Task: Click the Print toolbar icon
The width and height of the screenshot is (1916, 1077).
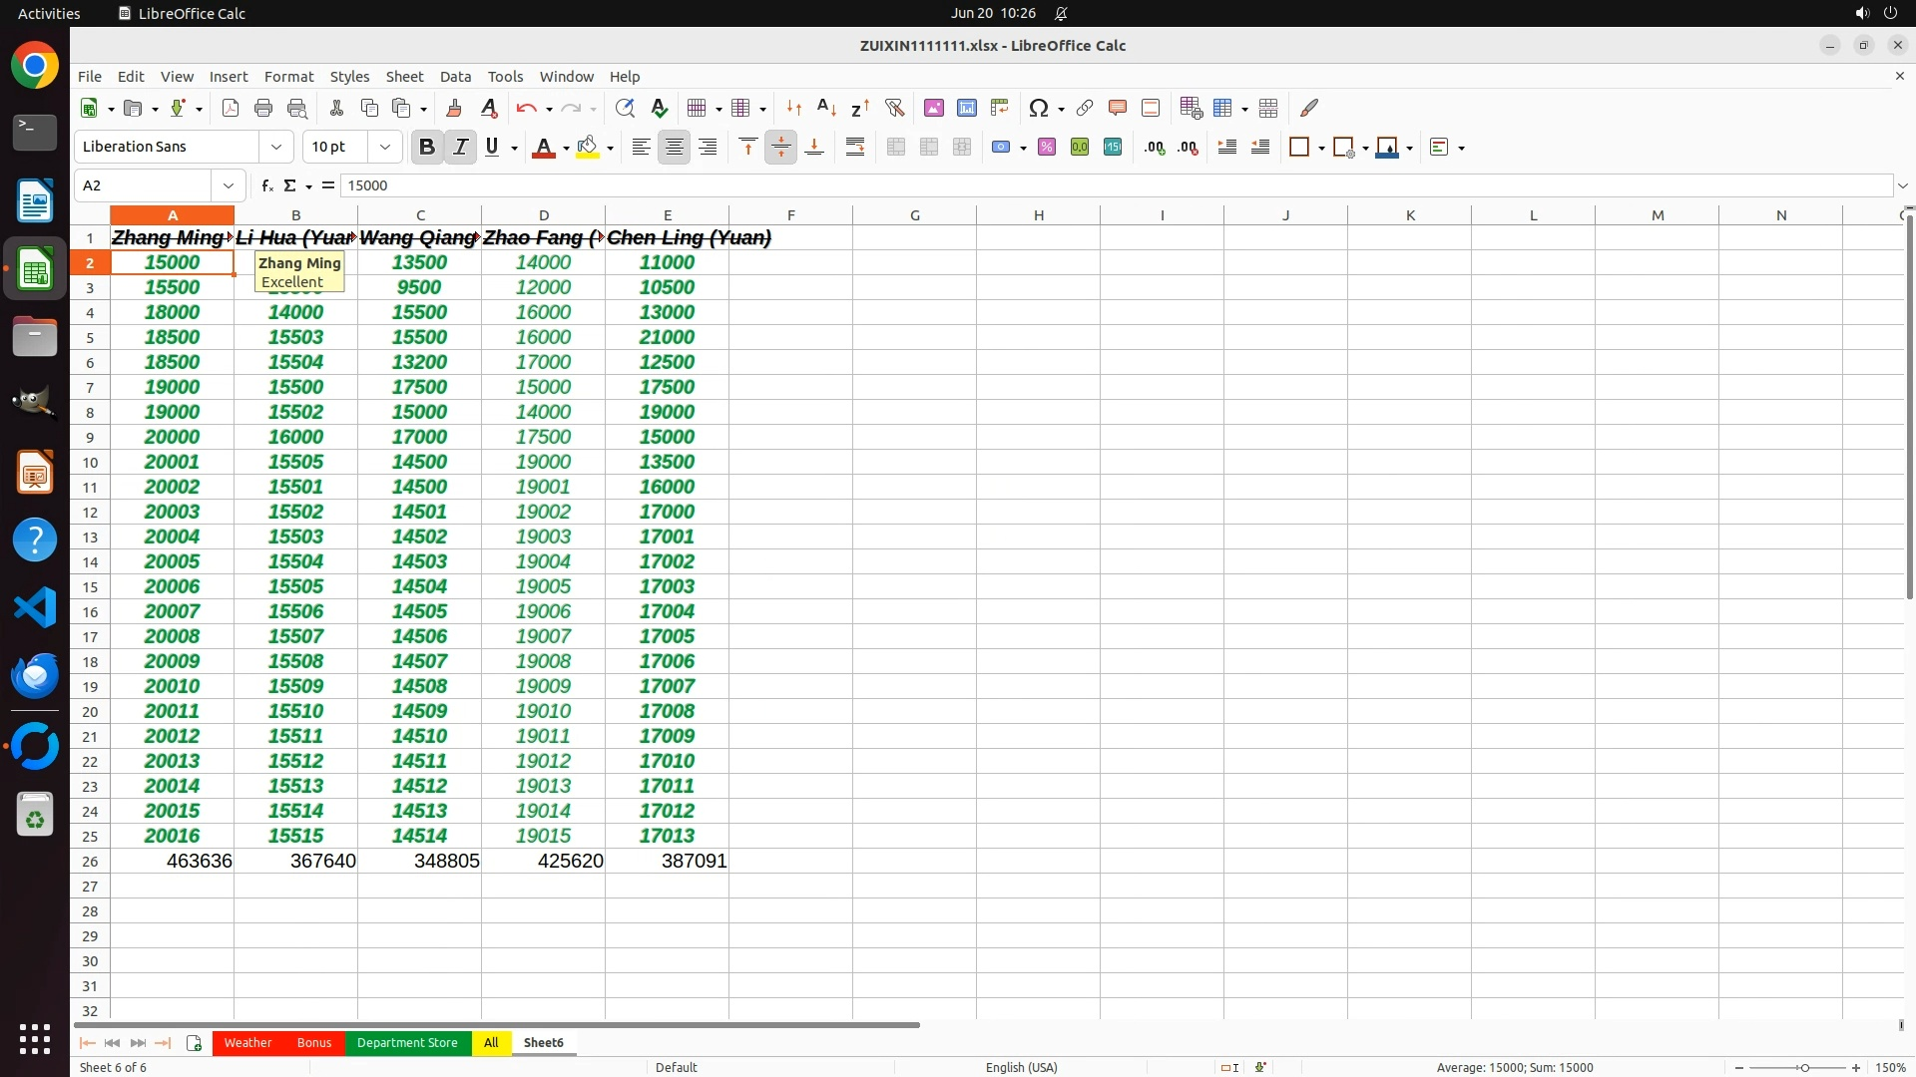Action: tap(263, 108)
